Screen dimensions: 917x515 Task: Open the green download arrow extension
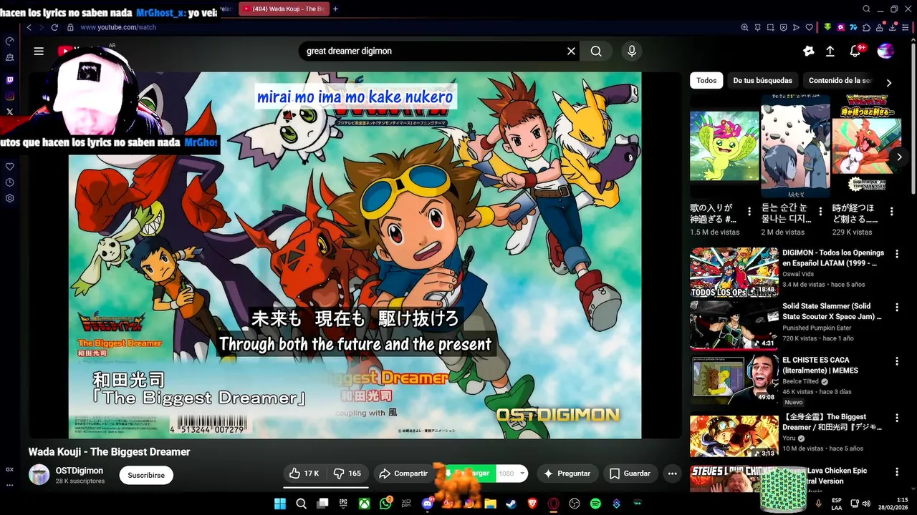click(827, 27)
